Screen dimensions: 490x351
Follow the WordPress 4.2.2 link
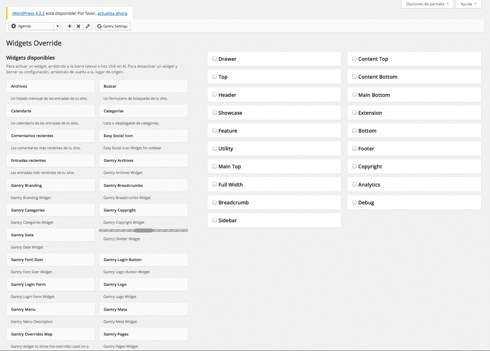tap(29, 13)
